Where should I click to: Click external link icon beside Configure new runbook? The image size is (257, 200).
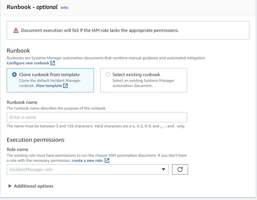[x=53, y=63]
